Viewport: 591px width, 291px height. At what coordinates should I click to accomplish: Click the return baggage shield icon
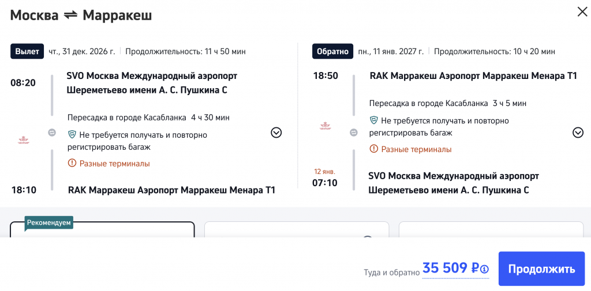pyautogui.click(x=374, y=121)
